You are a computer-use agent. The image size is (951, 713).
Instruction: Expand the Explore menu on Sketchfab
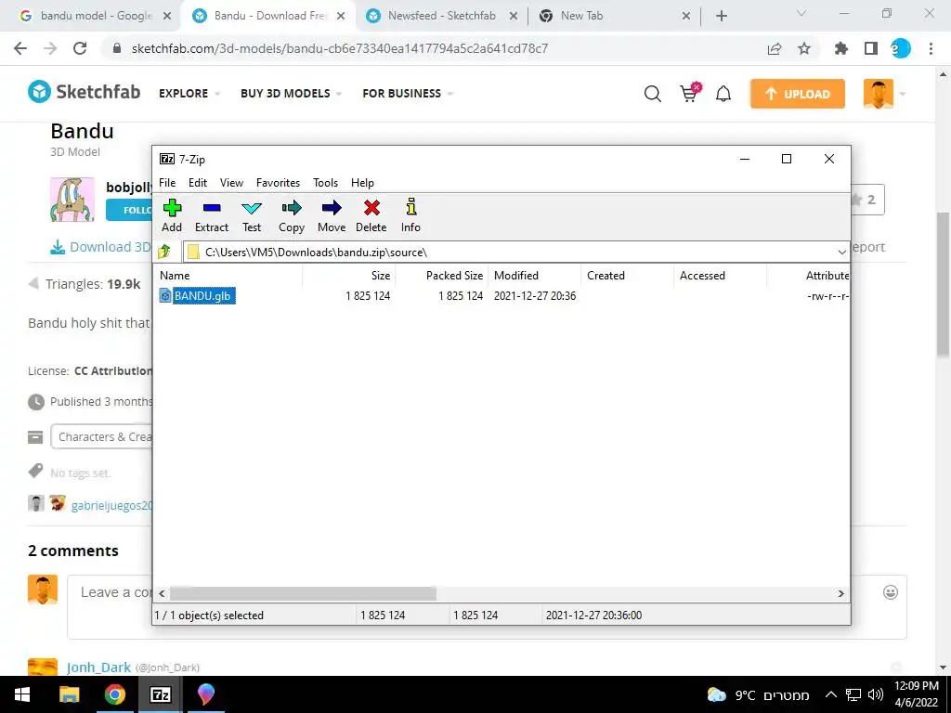pyautogui.click(x=189, y=94)
